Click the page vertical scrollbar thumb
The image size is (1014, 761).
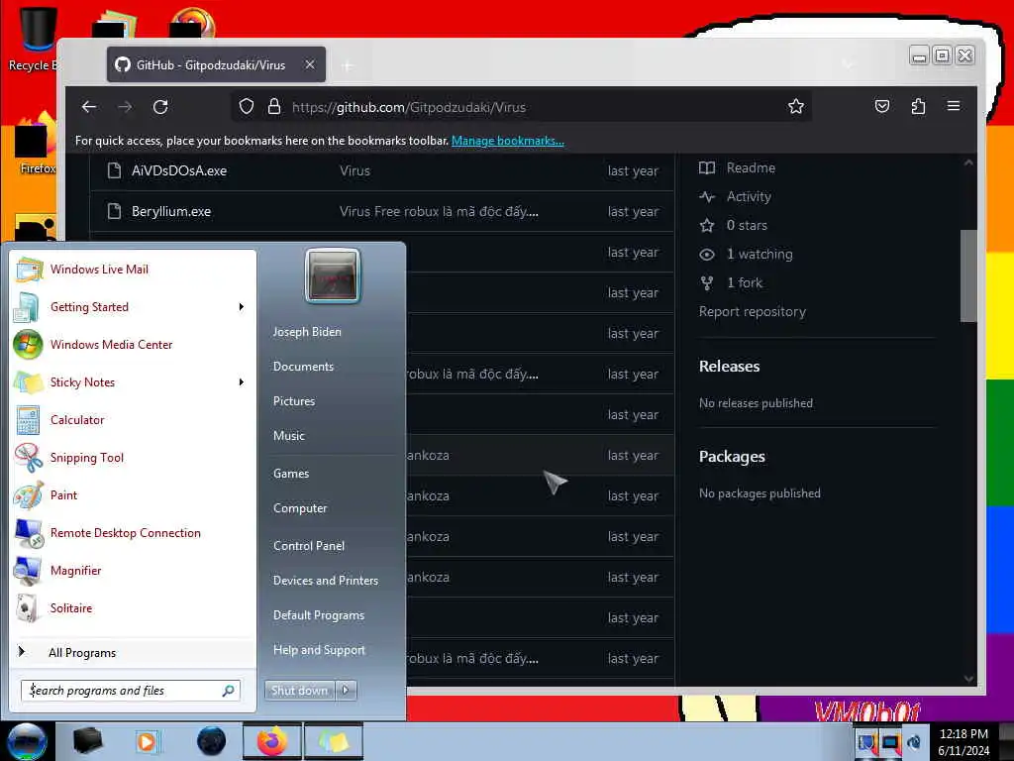pos(968,275)
